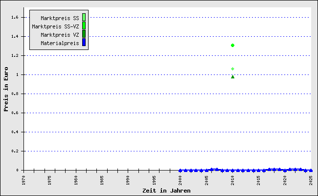Click the 'Zeit in Jahren' axis title
Screen dimensions: 318x196
pos(166,191)
